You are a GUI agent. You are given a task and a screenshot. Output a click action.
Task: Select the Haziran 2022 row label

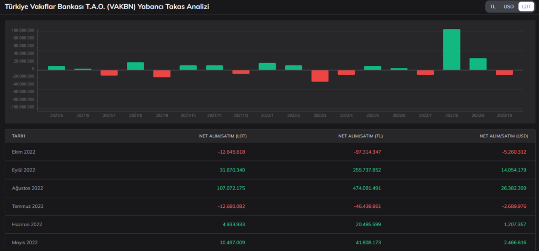click(27, 225)
